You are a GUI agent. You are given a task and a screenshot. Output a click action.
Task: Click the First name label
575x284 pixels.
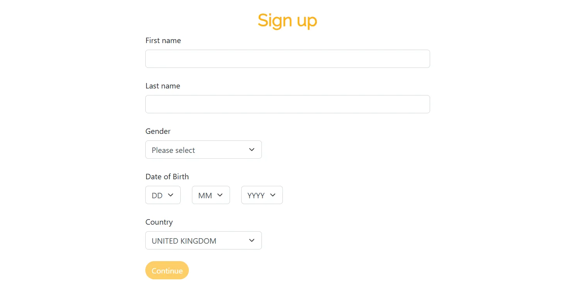pos(163,40)
